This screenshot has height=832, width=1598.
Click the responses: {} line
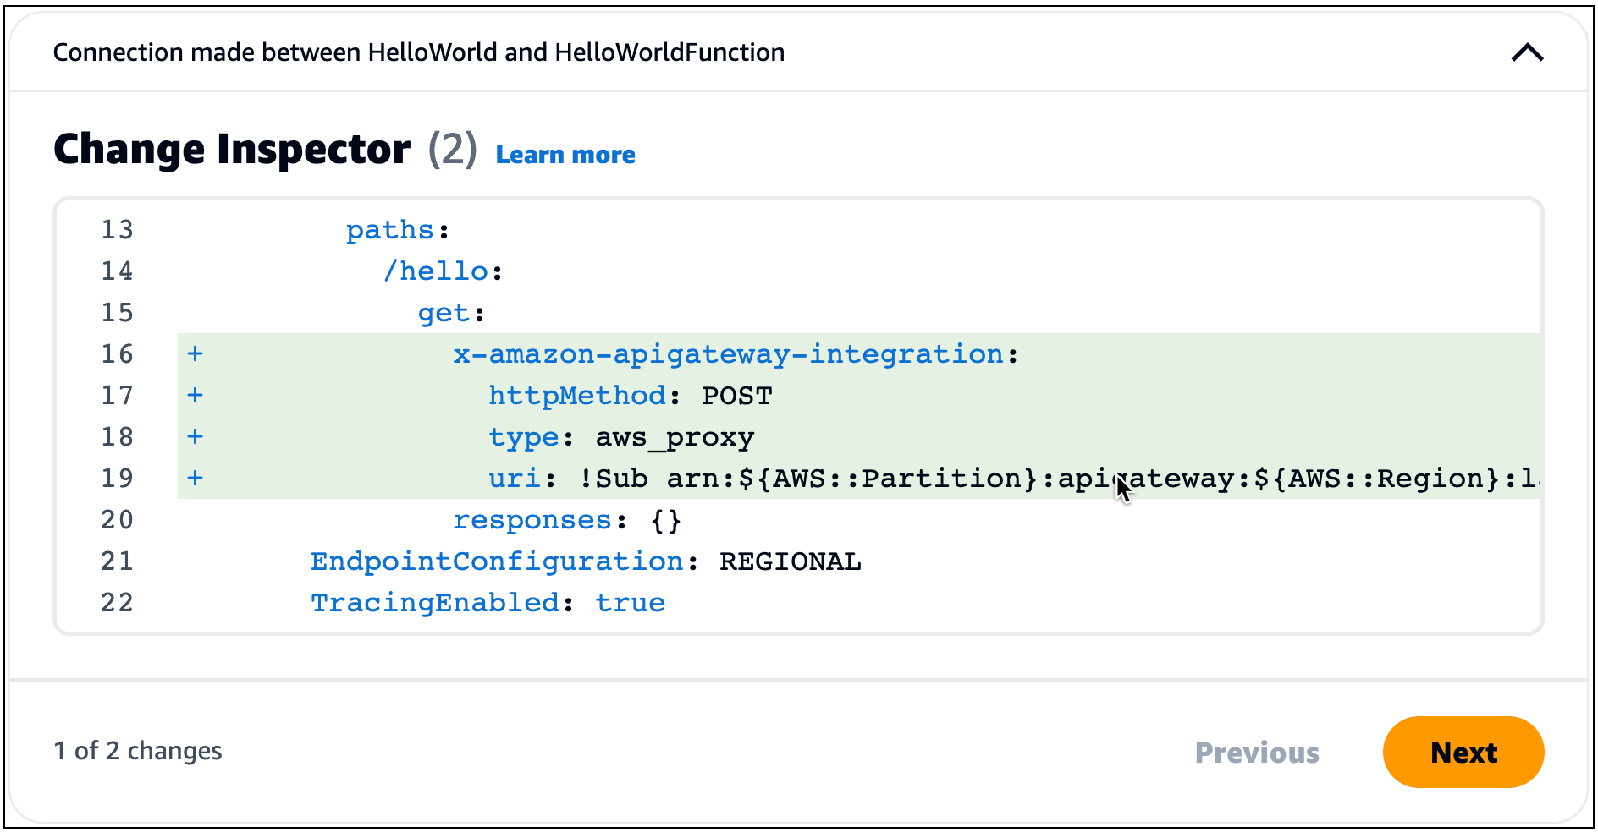click(x=567, y=519)
